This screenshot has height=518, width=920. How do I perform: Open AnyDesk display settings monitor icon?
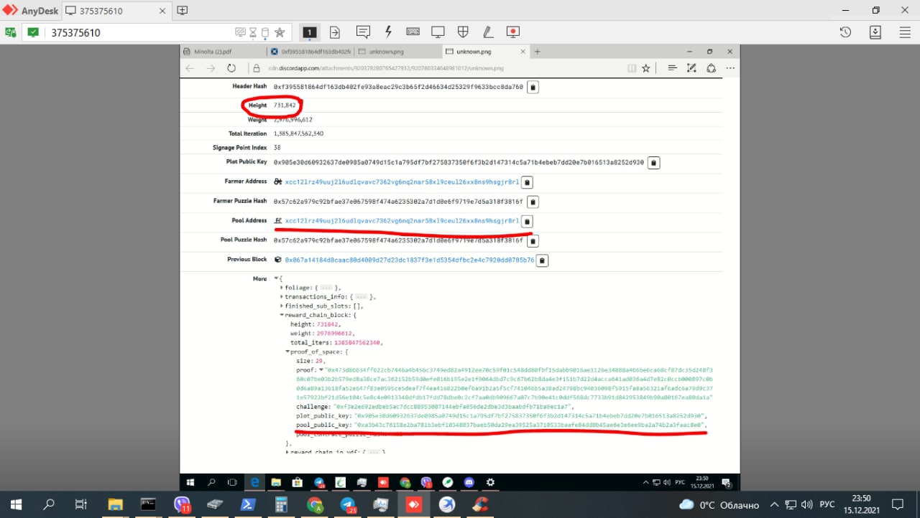coord(438,32)
